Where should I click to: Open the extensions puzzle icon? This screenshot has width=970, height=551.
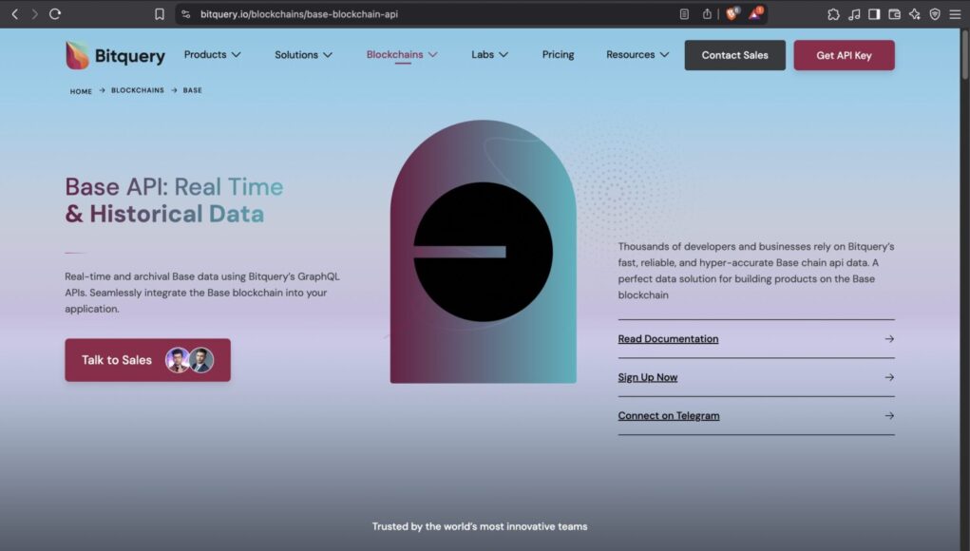click(x=833, y=13)
